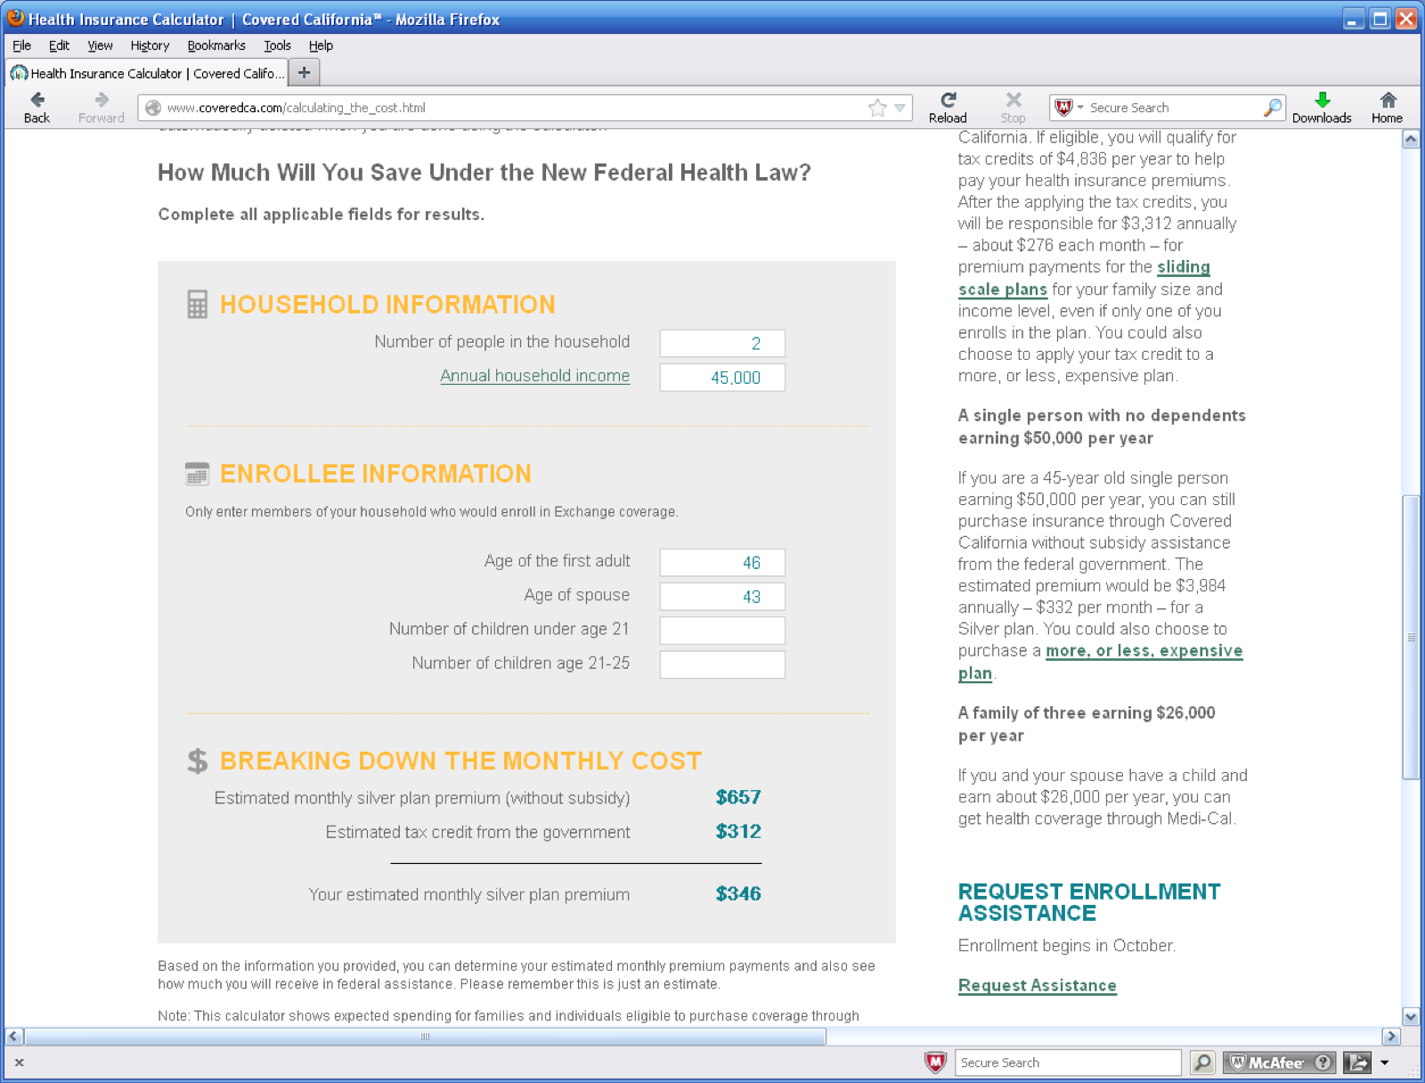Open the bottom McAfee toolbar options arrow

(1384, 1062)
